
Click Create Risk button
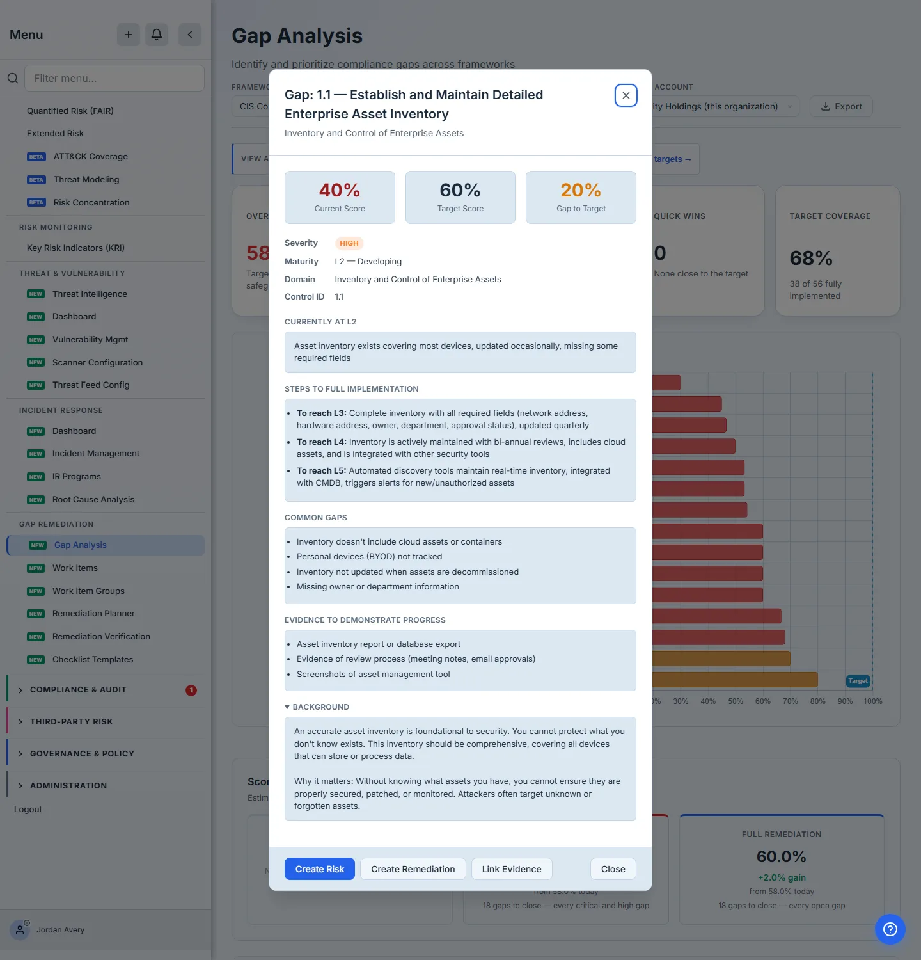(320, 869)
